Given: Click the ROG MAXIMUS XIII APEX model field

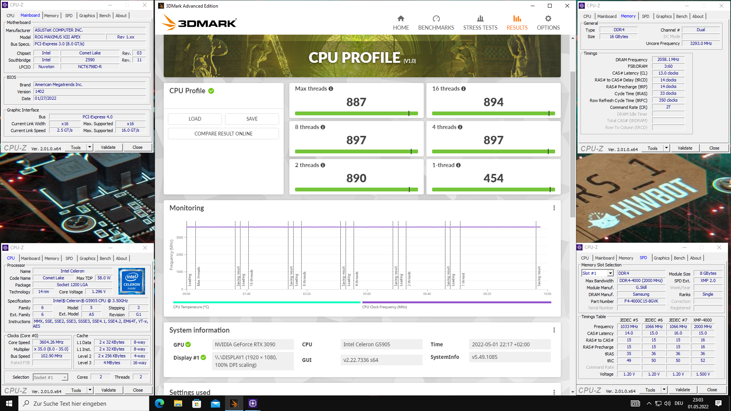Looking at the screenshot, I should click(x=69, y=37).
